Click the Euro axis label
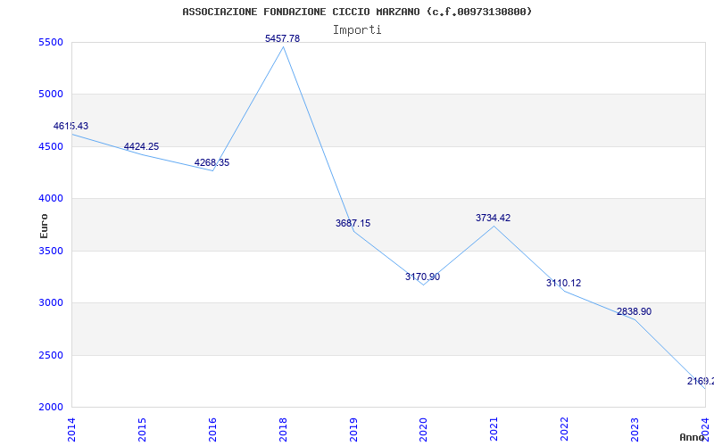The width and height of the screenshot is (714, 446). pos(44,226)
